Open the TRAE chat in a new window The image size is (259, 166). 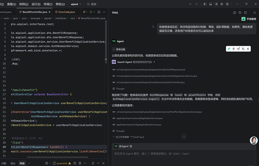(x=245, y=12)
